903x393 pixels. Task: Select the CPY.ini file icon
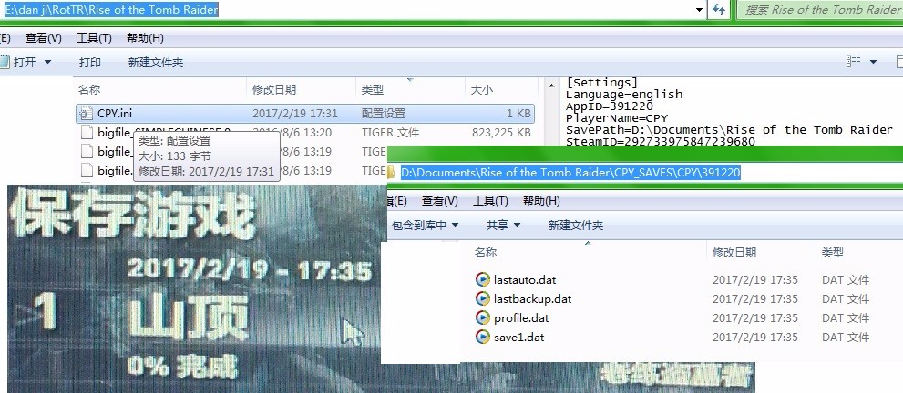[86, 113]
